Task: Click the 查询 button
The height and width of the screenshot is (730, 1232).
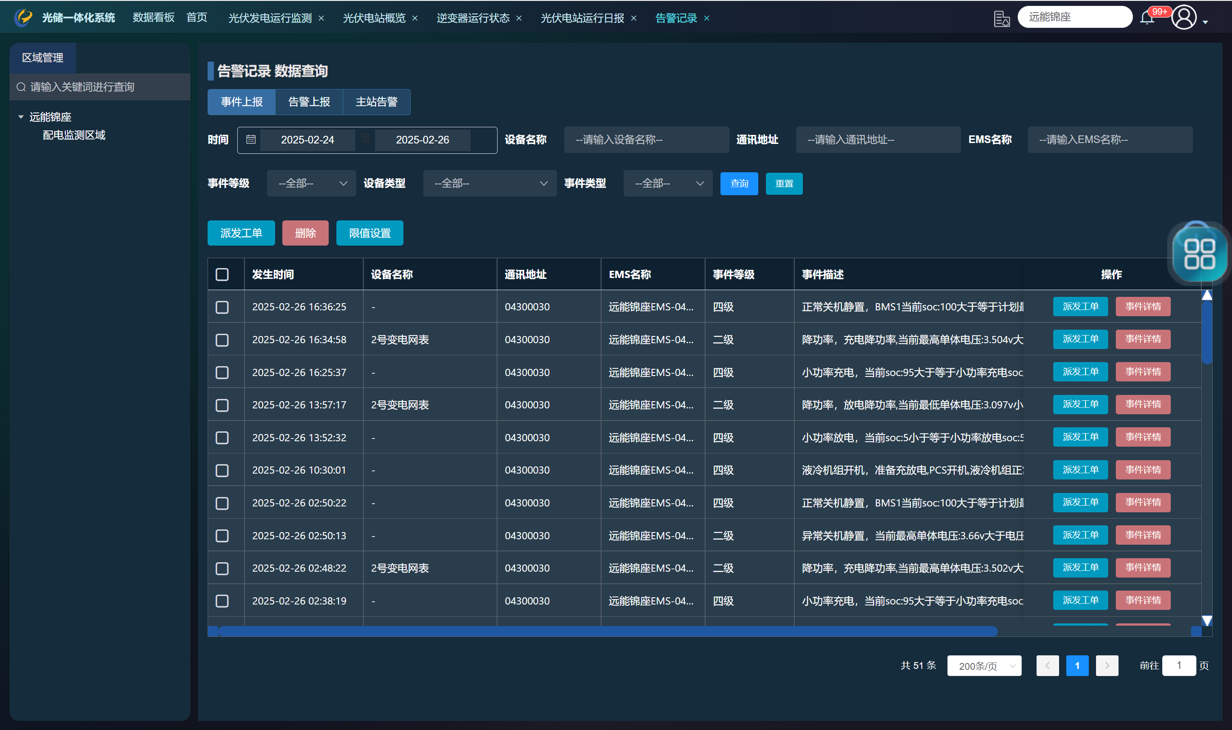Action: [738, 184]
